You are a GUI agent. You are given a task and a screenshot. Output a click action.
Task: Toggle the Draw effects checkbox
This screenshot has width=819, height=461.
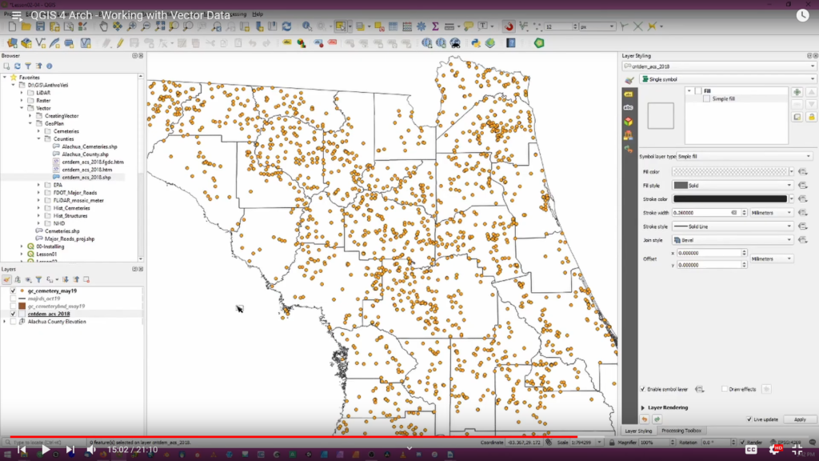click(x=725, y=390)
